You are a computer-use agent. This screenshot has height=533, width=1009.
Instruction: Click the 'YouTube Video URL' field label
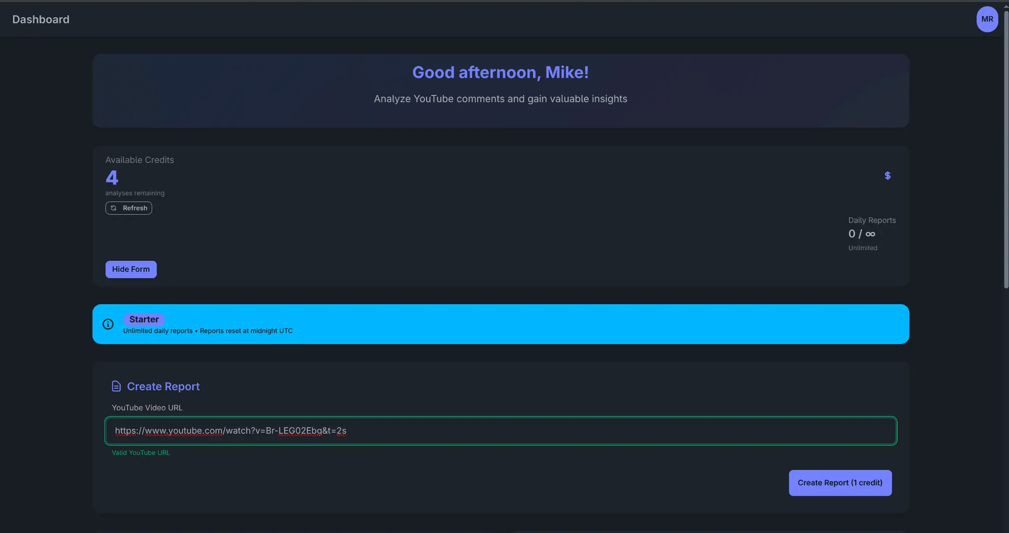click(147, 408)
